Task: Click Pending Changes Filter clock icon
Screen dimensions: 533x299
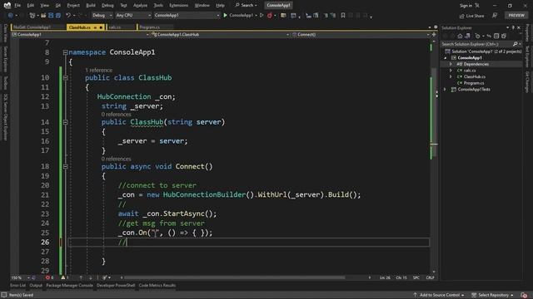Action: coord(477,36)
